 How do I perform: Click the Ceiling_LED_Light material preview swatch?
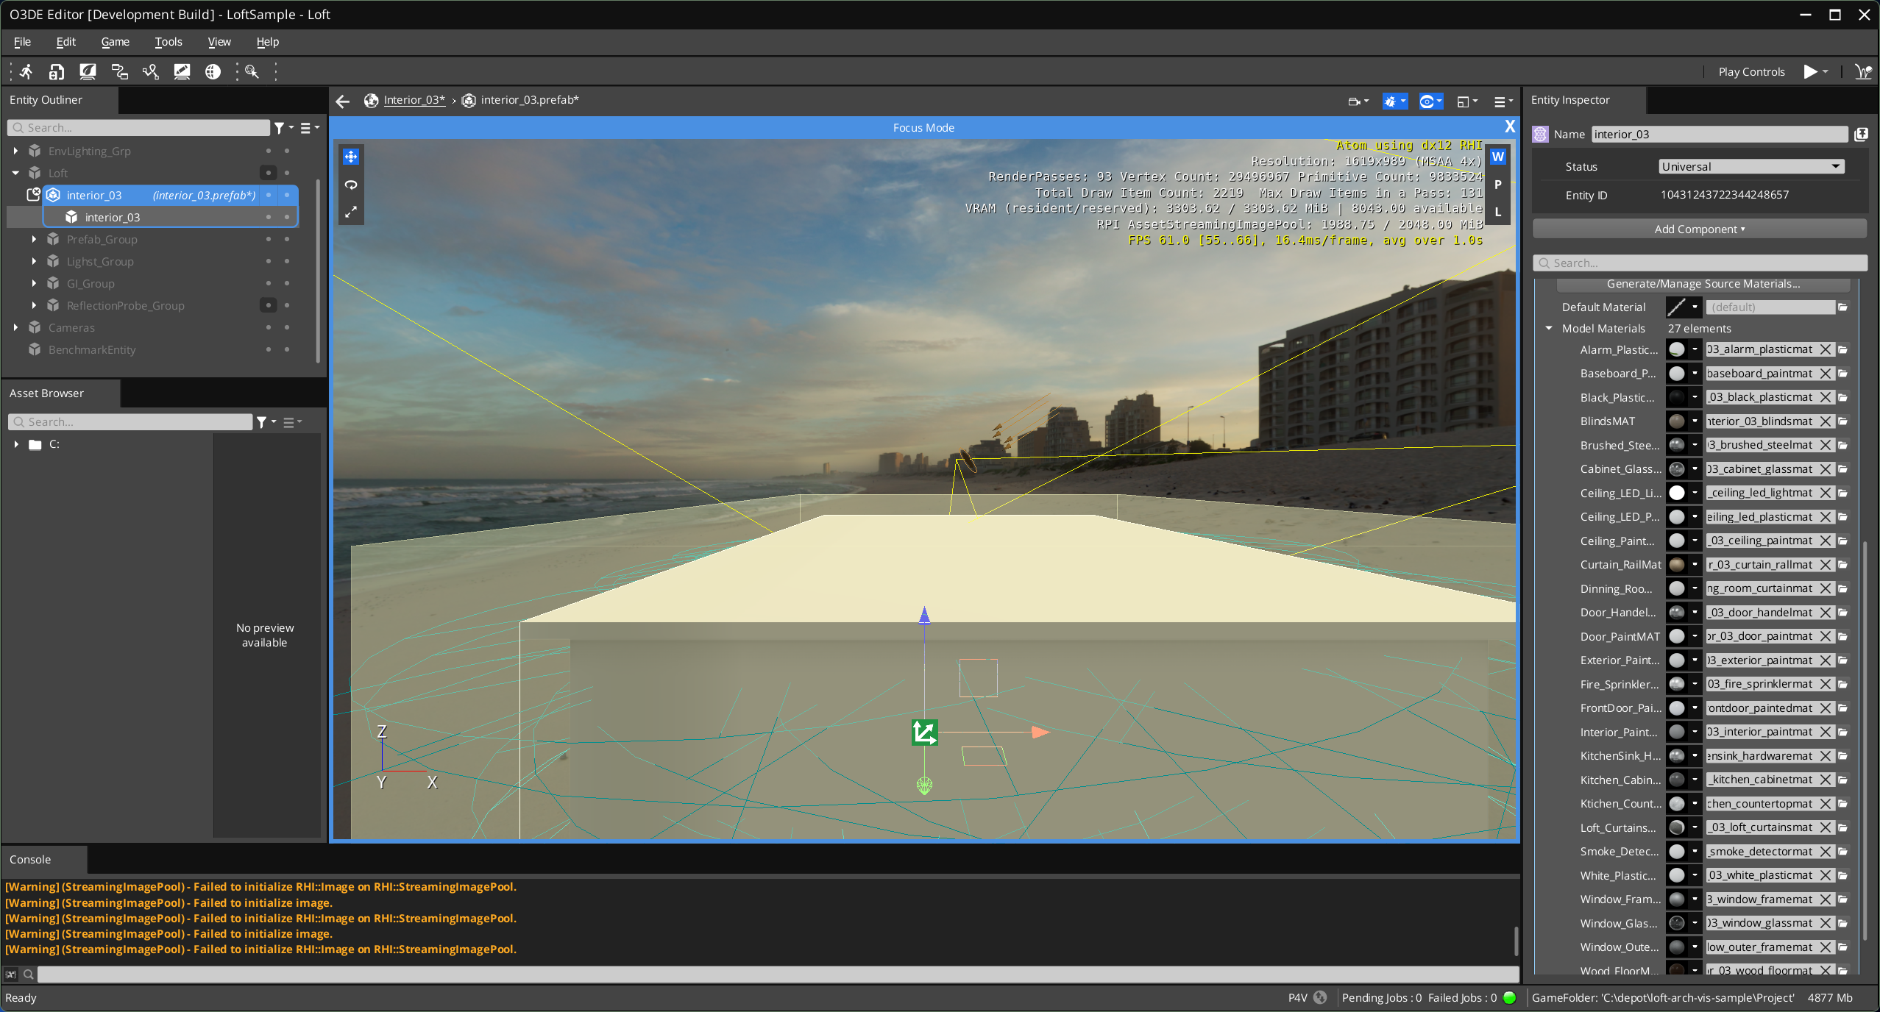[1677, 493]
